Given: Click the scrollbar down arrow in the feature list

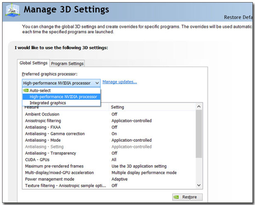Looking at the screenshot, I should coord(198,185).
